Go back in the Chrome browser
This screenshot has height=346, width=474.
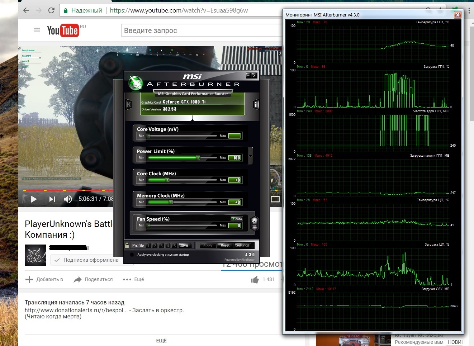(26, 10)
